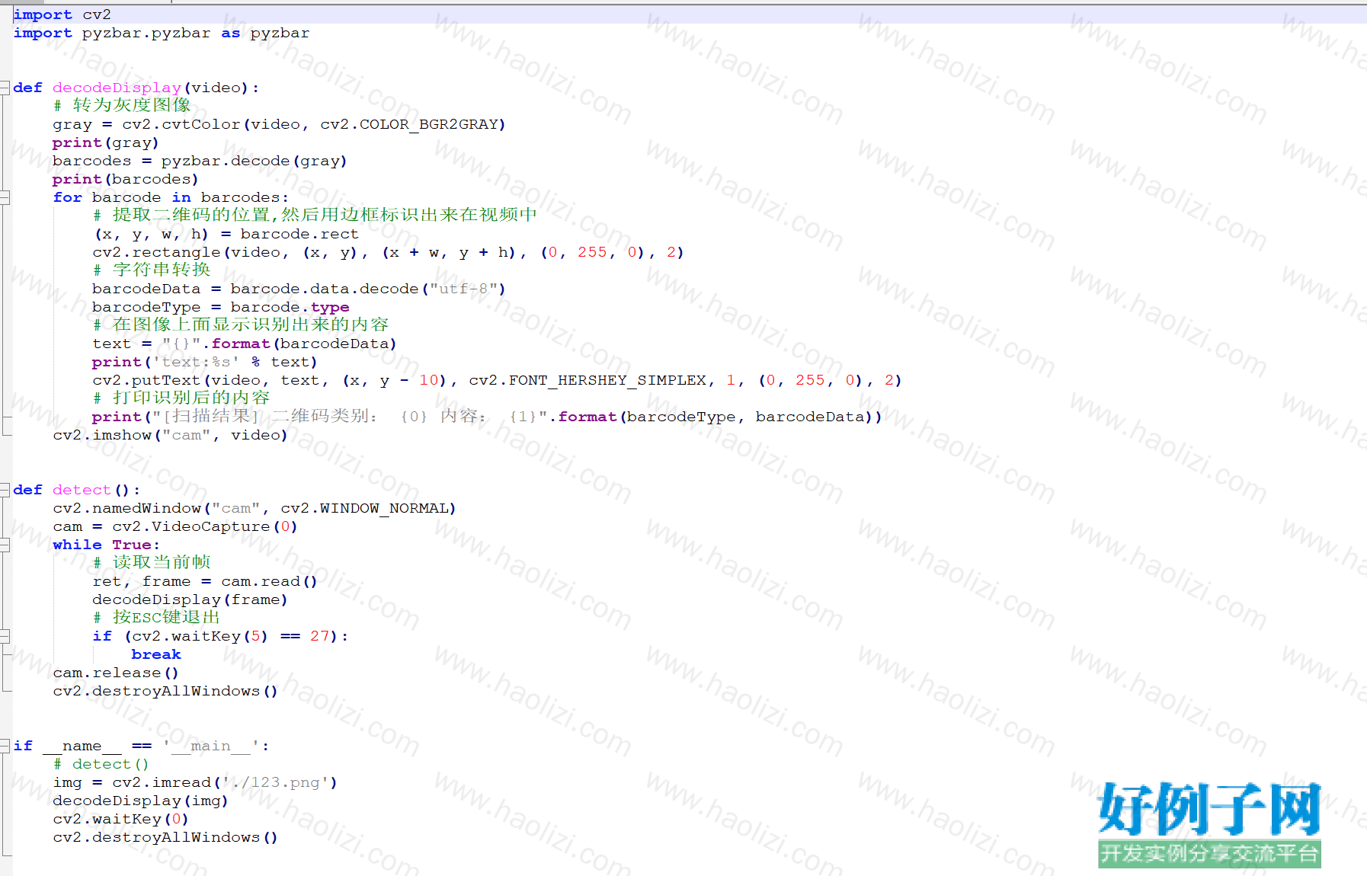Viewport: 1367px width, 876px height.
Task: Click the comment '# 打印识别后的内容'
Action: click(x=181, y=398)
